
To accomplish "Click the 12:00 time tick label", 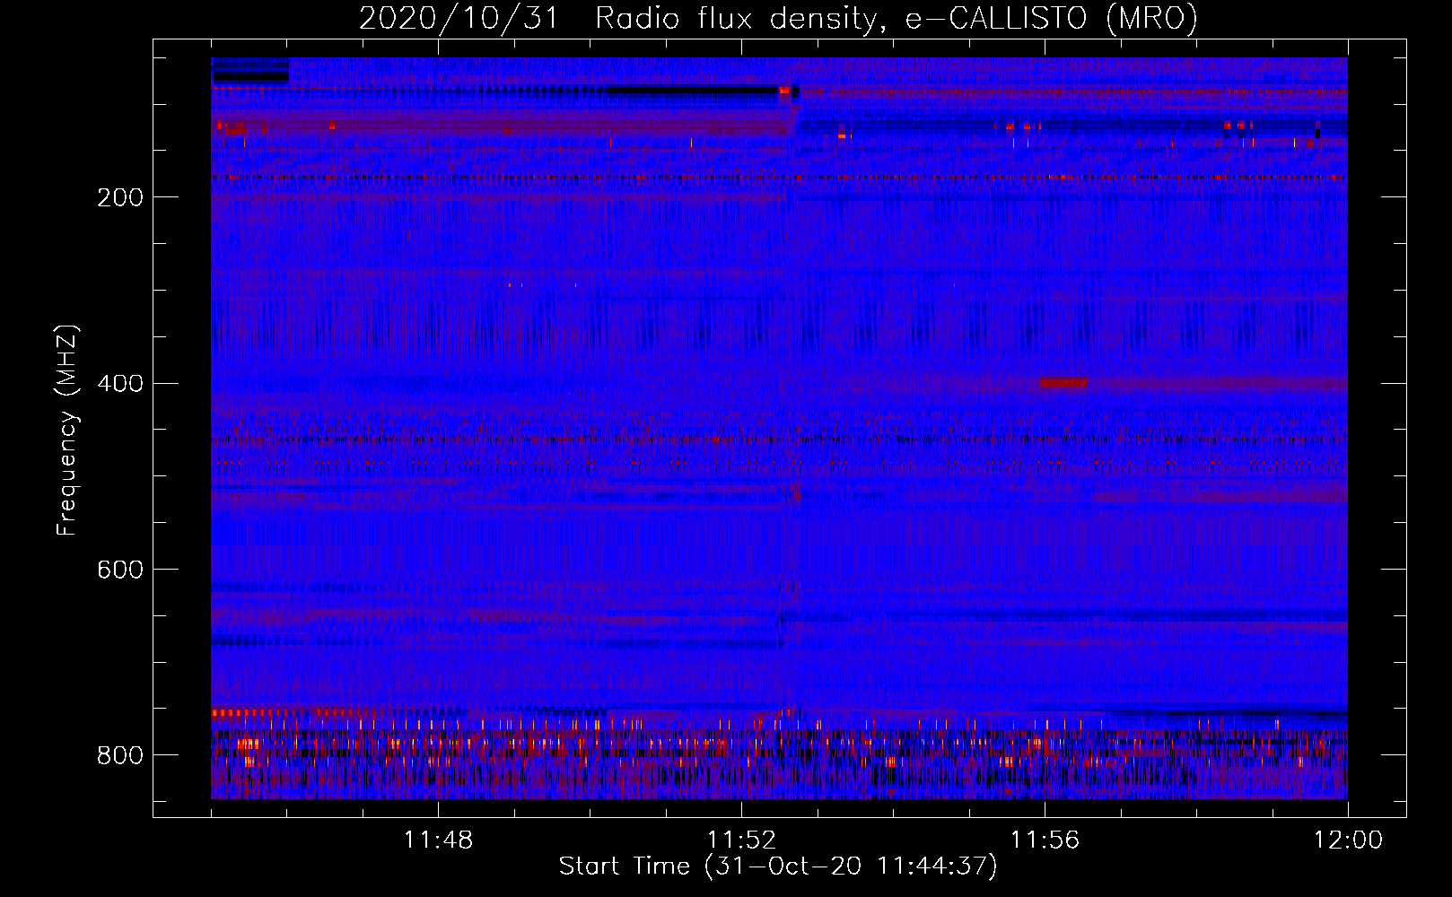I will [1348, 840].
